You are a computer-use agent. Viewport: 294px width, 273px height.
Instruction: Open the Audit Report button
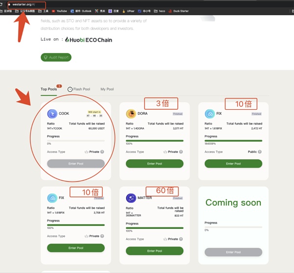coord(56,57)
